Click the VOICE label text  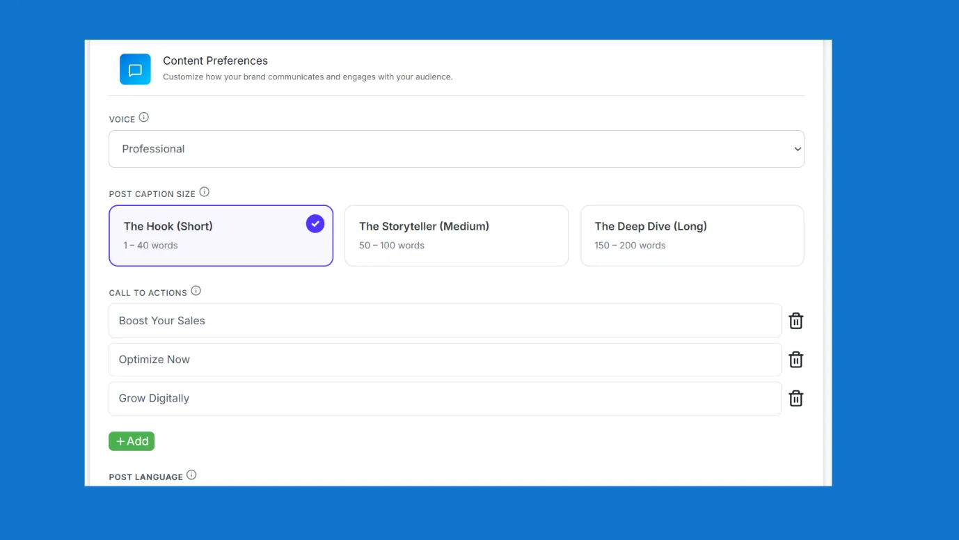pyautogui.click(x=122, y=120)
